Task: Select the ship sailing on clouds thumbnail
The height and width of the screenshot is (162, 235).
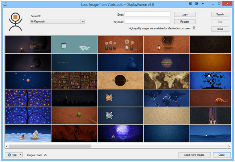Action: pyautogui.click(x=28, y=133)
